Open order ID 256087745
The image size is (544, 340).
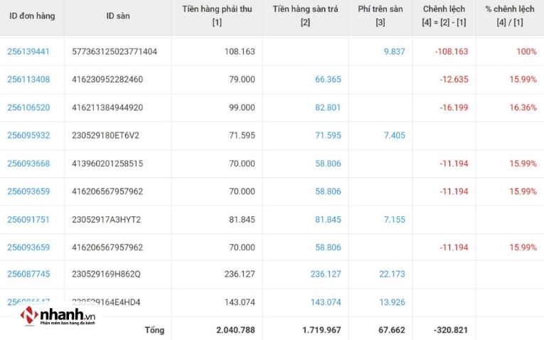(28, 275)
